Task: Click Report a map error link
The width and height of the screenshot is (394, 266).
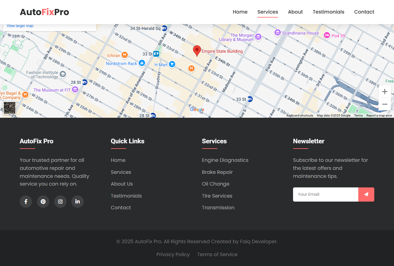Action: tap(379, 116)
